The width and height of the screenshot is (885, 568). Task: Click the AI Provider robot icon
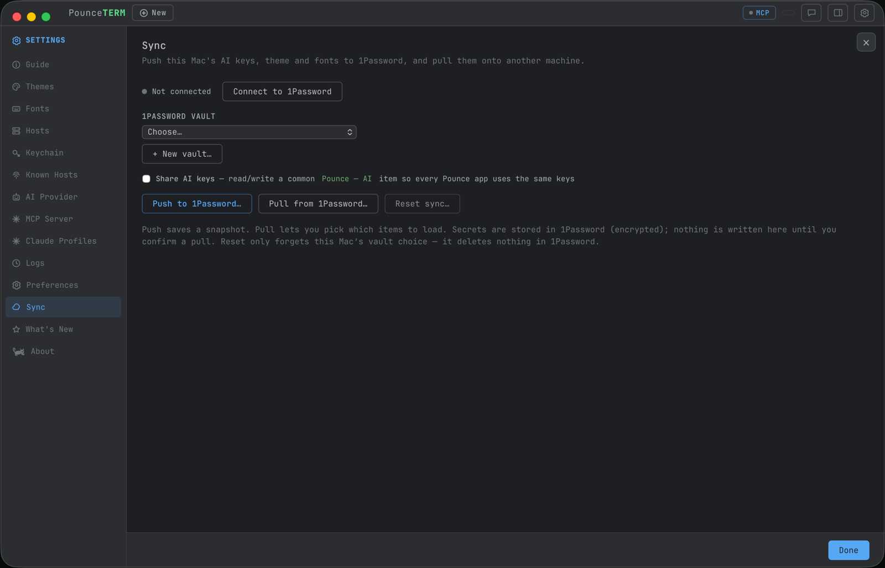[x=17, y=197]
